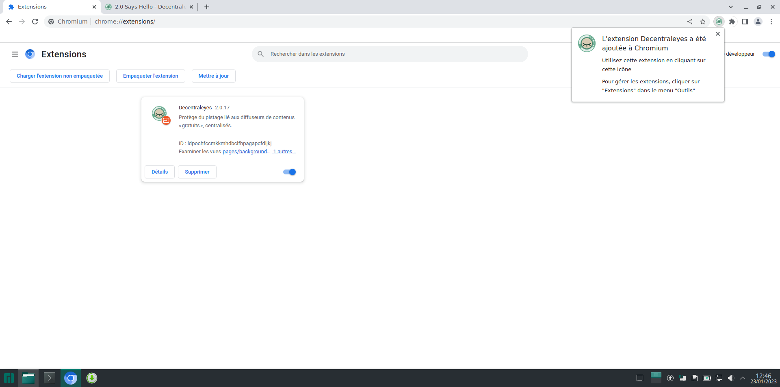Click the share page icon
Viewport: 780px width, 387px height.
tap(690, 22)
